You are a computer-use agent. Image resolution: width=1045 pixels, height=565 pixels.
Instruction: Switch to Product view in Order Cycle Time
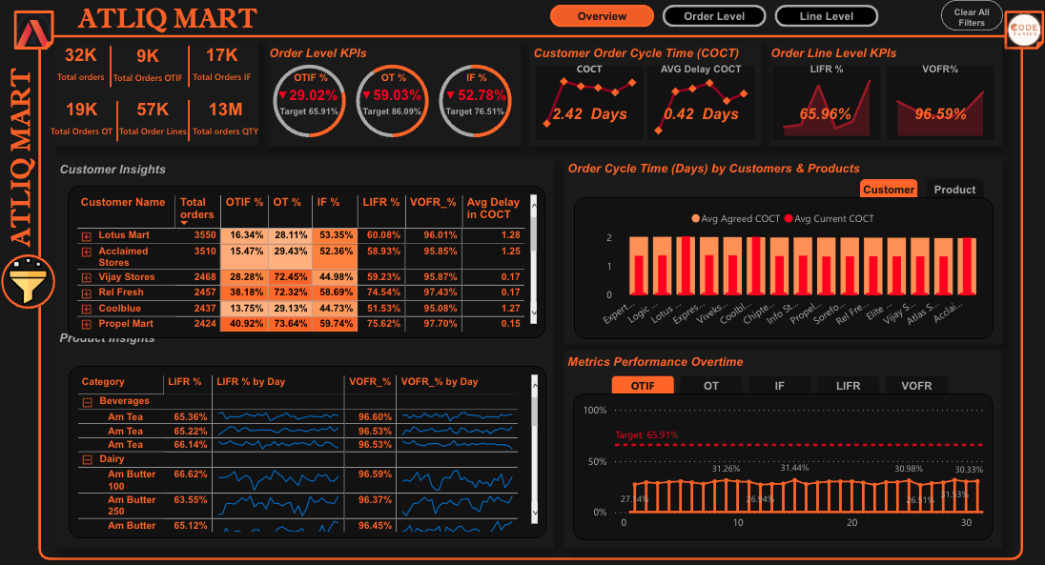tap(953, 190)
